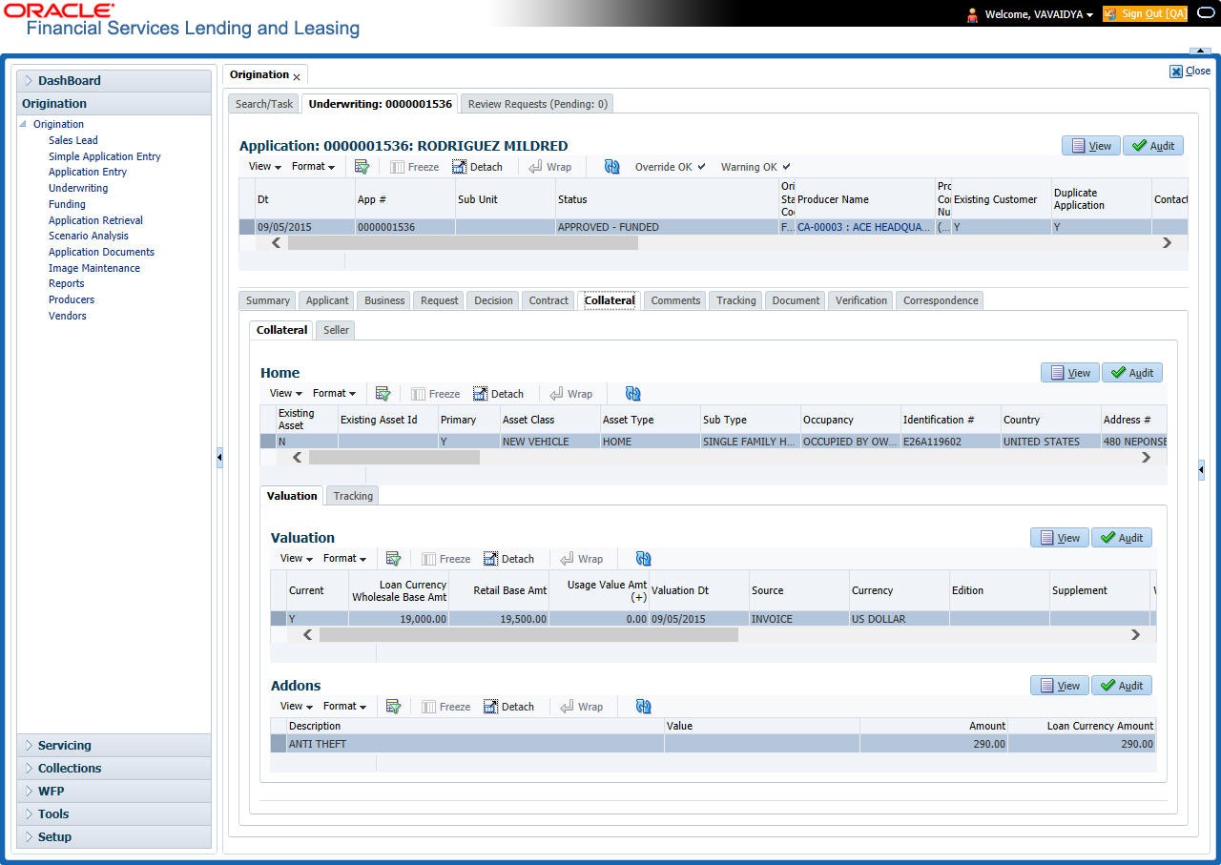Click the Audit button for the Application section

pos(1153,146)
